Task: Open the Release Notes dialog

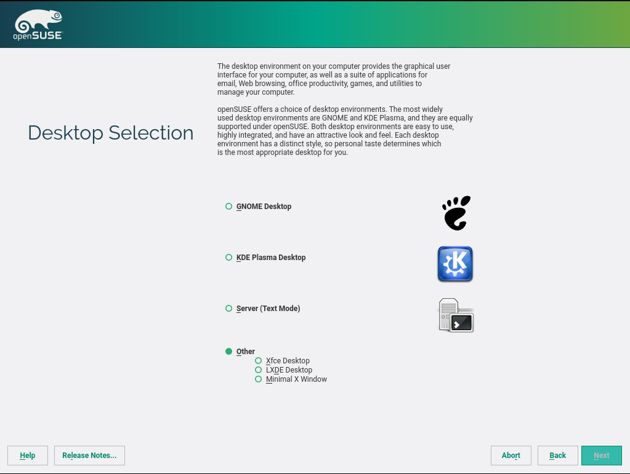Action: (89, 456)
